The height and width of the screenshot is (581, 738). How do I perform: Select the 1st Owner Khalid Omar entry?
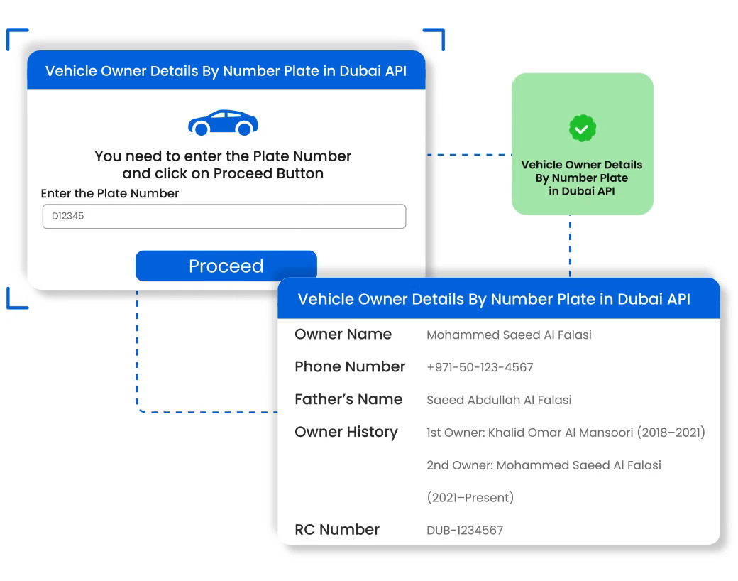566,433
